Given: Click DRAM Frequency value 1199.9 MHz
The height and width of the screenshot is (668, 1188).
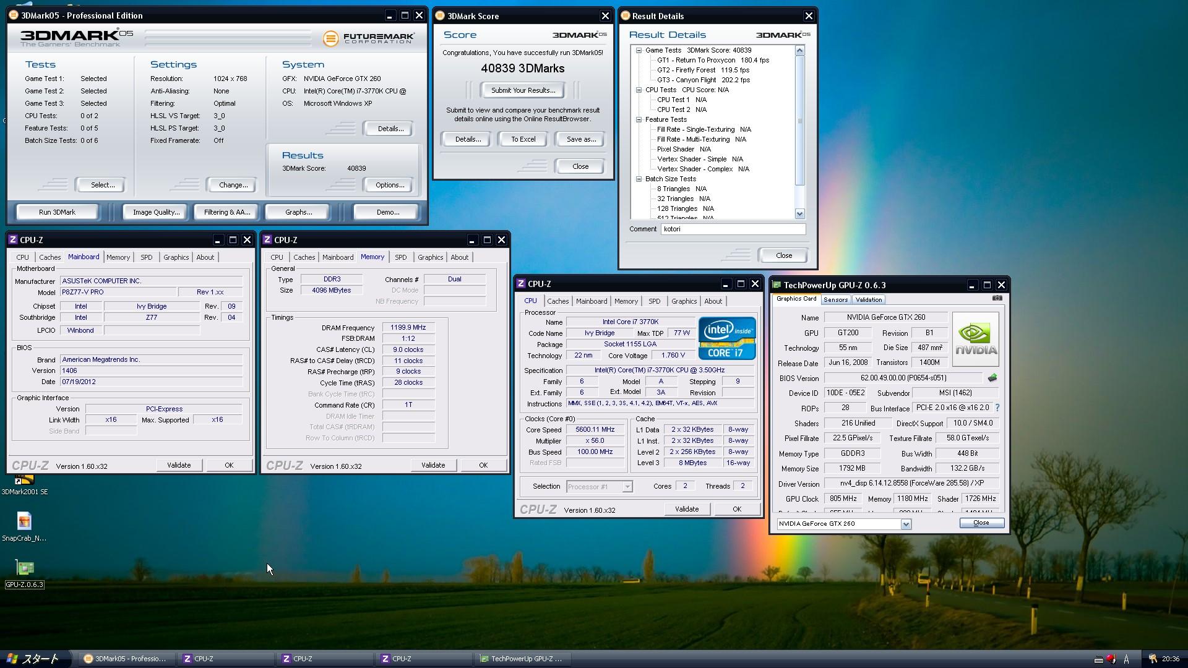Looking at the screenshot, I should (408, 328).
